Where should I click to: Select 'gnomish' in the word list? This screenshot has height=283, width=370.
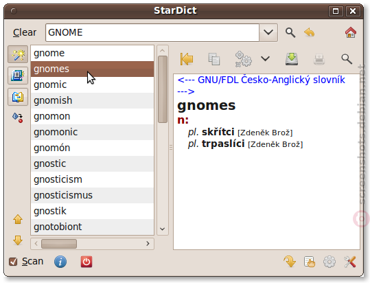click(x=92, y=101)
